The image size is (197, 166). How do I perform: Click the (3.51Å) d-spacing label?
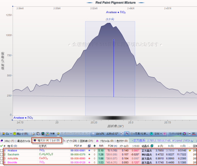[110, 19]
